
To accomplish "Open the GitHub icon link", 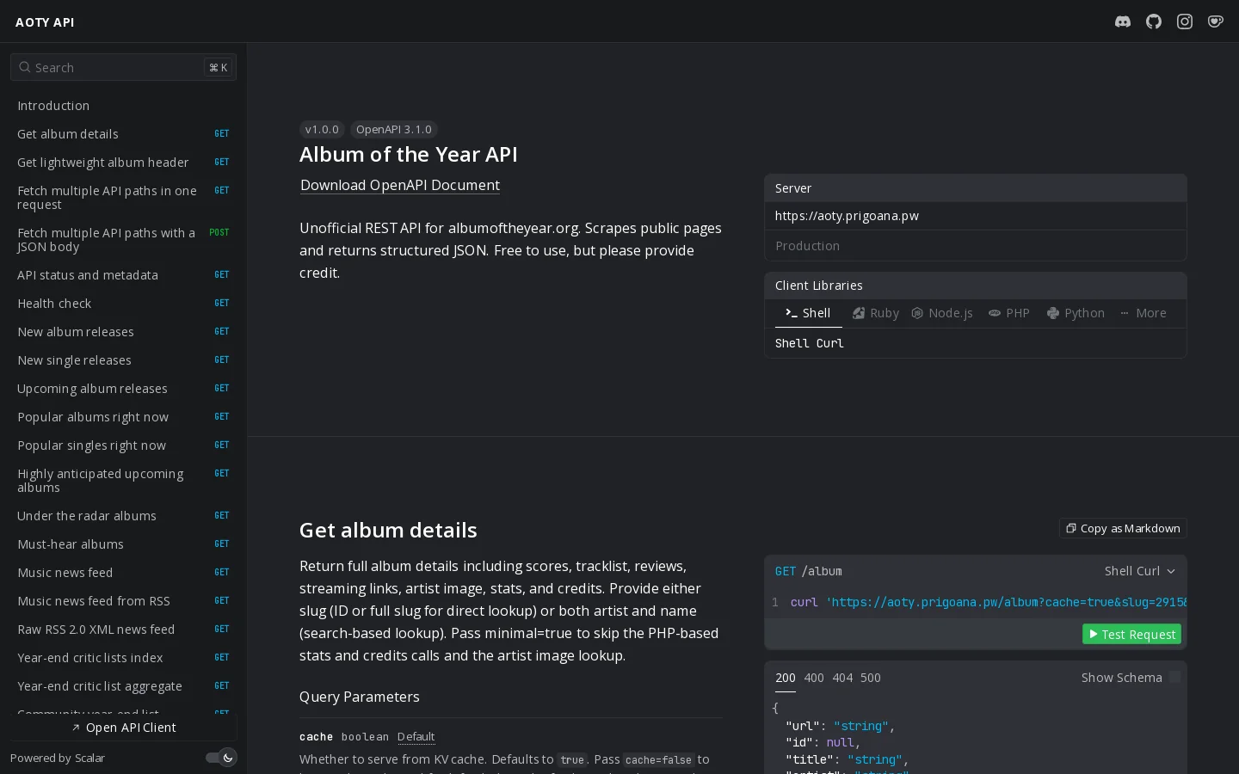I will click(x=1154, y=21).
